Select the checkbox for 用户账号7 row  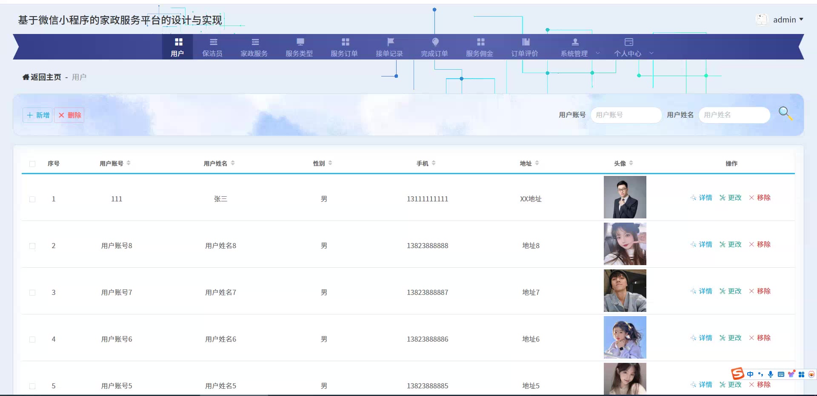pos(32,293)
